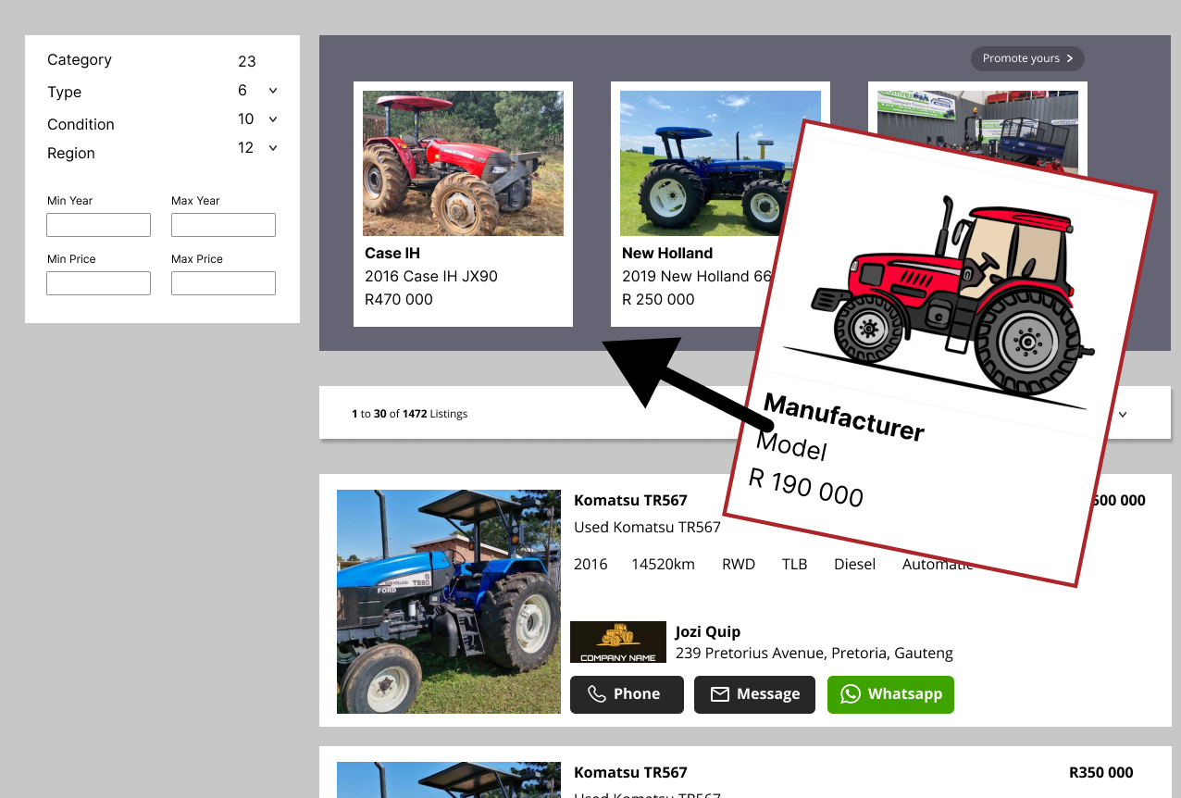Click the Whatsapp logo icon

click(x=850, y=694)
